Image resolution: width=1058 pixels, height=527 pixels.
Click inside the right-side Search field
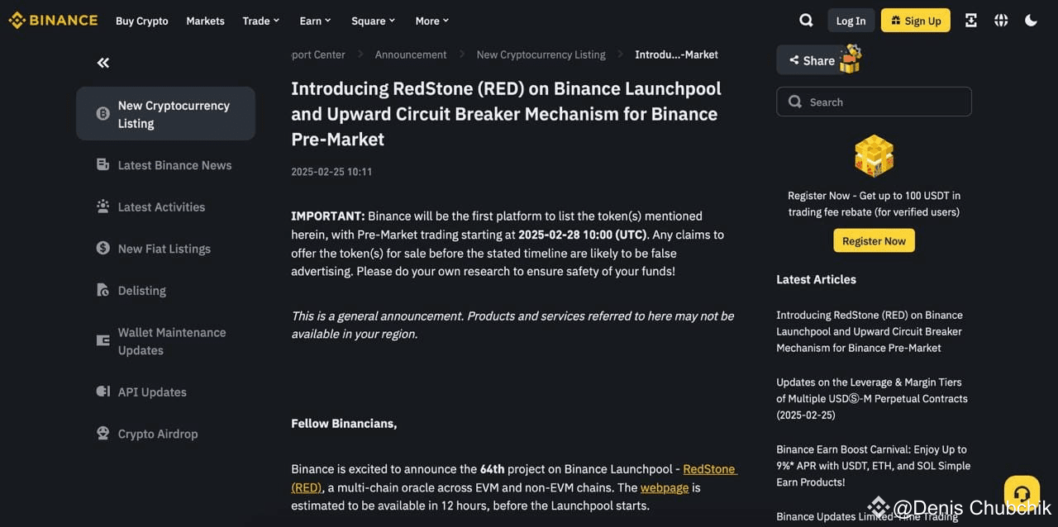874,101
